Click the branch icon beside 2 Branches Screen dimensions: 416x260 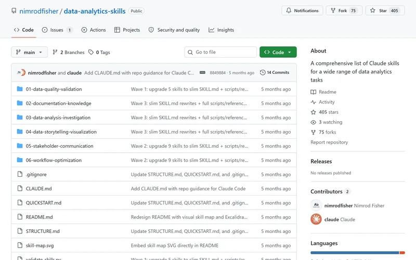[x=55, y=52]
